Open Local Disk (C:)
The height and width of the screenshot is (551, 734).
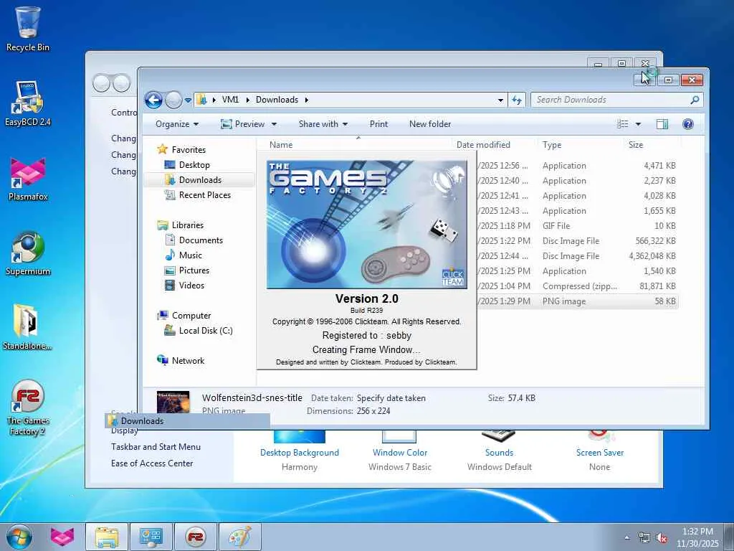pos(206,330)
